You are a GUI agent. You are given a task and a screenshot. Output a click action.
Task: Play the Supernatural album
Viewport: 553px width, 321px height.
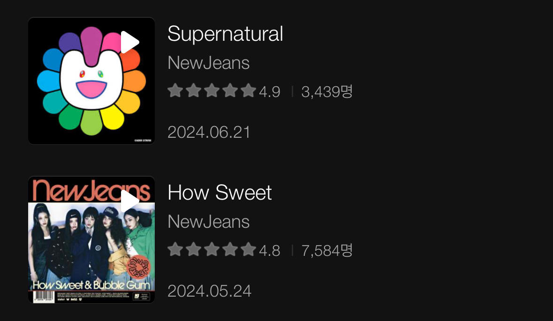point(129,43)
